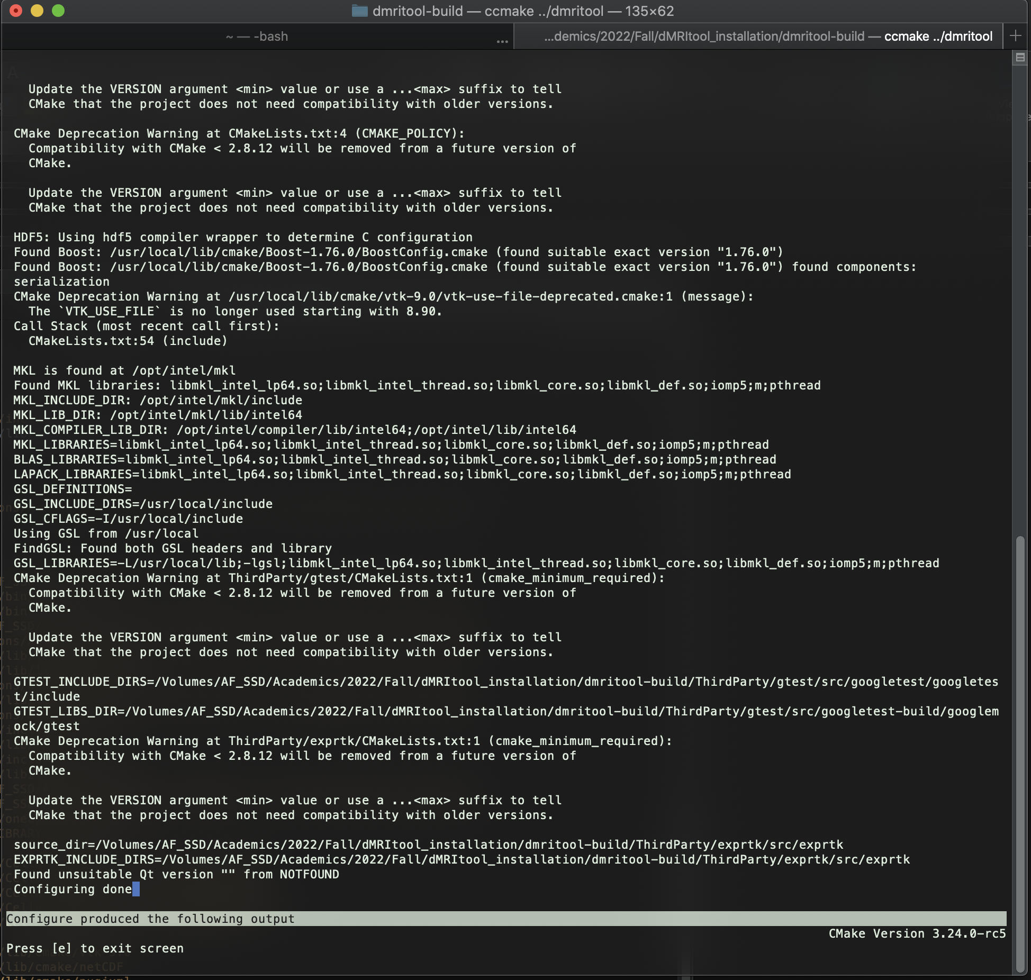Click the activity dots on bash tab
This screenshot has width=1031, height=980.
tap(502, 41)
